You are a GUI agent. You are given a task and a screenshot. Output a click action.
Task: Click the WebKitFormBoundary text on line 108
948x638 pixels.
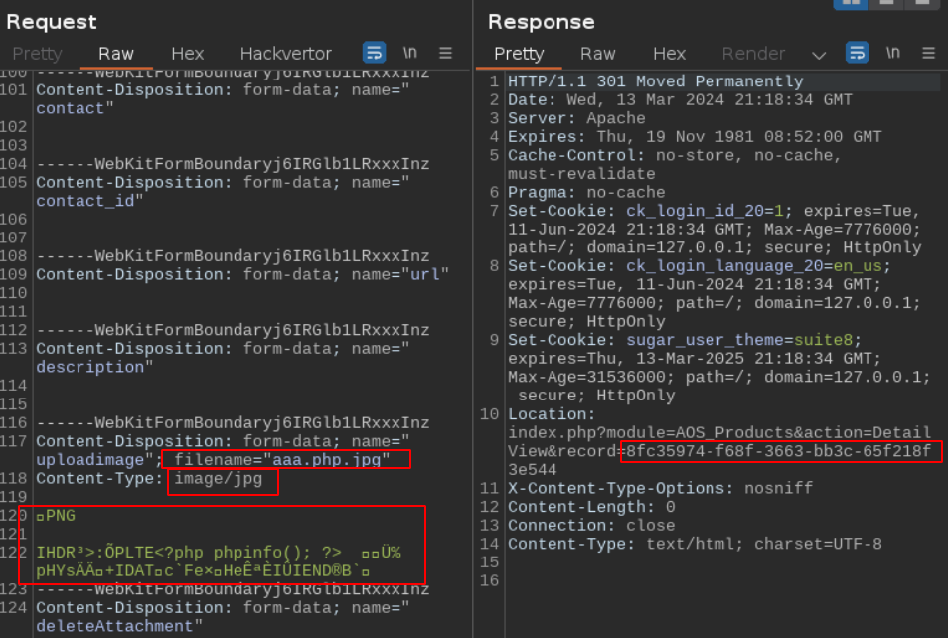point(233,256)
